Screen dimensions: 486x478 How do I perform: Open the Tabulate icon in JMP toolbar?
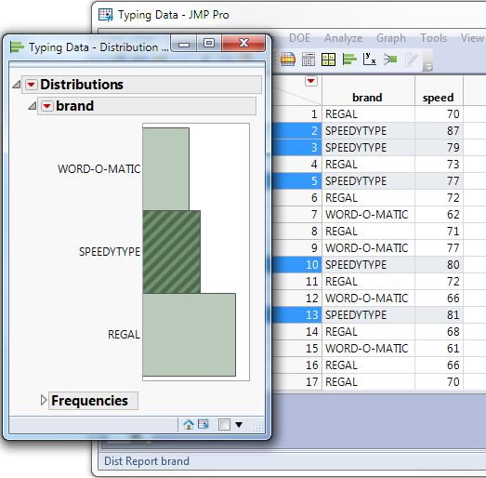309,59
